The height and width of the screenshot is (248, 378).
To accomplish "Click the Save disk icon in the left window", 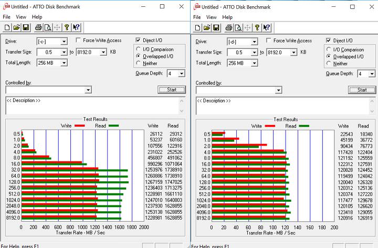I will pyautogui.click(x=26, y=28).
